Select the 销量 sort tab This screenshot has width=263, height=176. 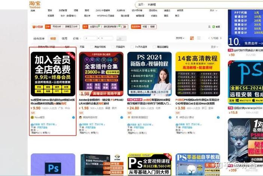(53, 39)
